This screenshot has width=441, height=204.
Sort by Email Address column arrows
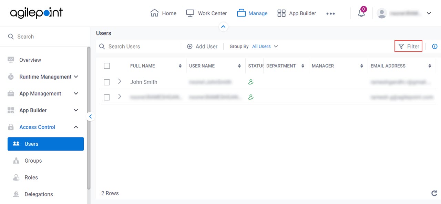[x=430, y=66]
